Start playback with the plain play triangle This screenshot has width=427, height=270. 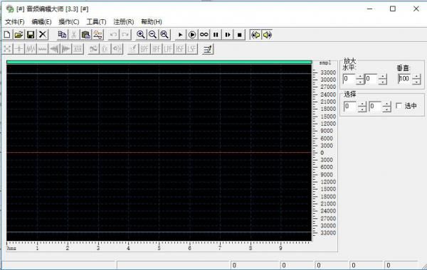180,35
